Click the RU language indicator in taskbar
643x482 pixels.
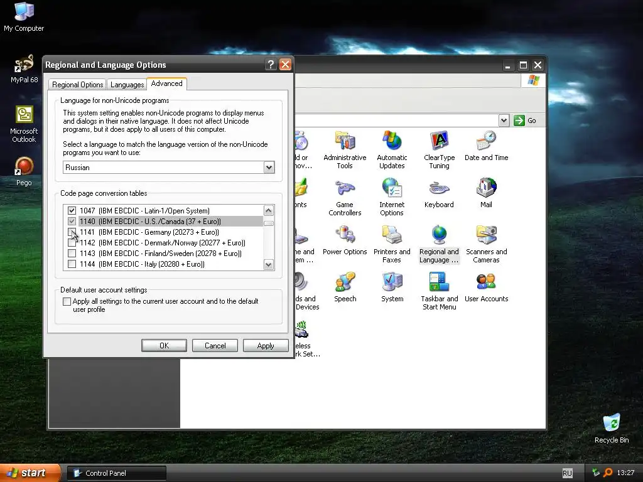pos(567,473)
